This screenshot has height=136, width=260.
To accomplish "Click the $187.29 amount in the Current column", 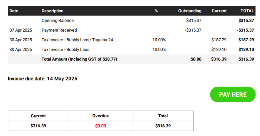I will [x=219, y=40].
